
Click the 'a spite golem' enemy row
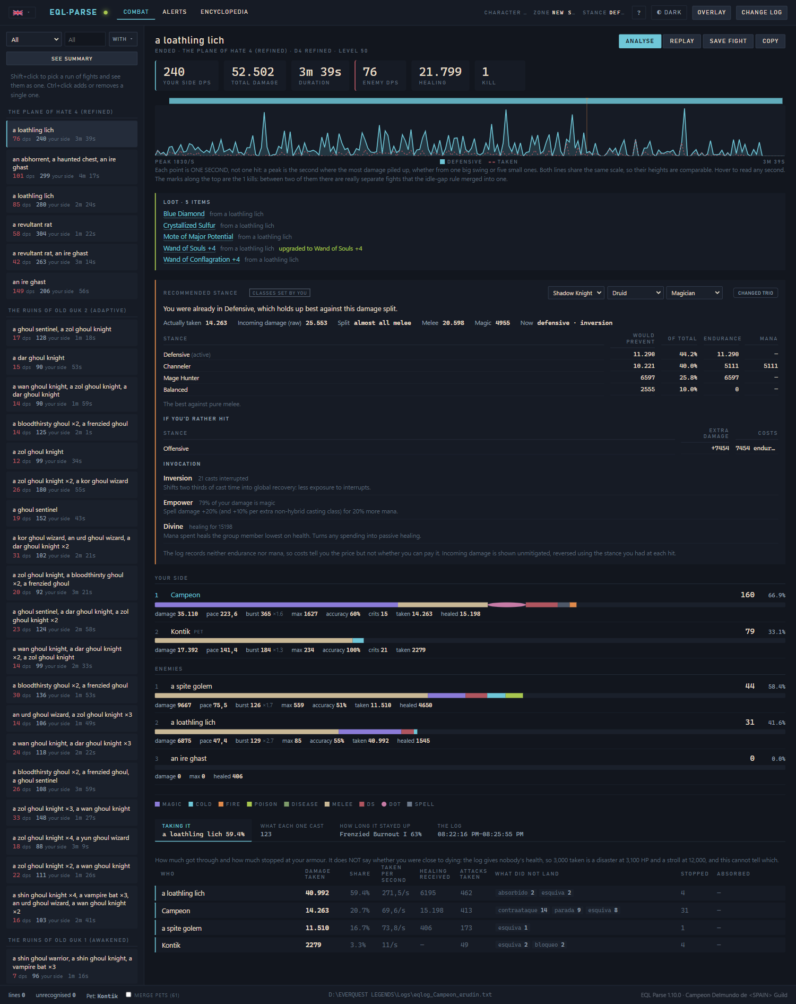pos(470,696)
